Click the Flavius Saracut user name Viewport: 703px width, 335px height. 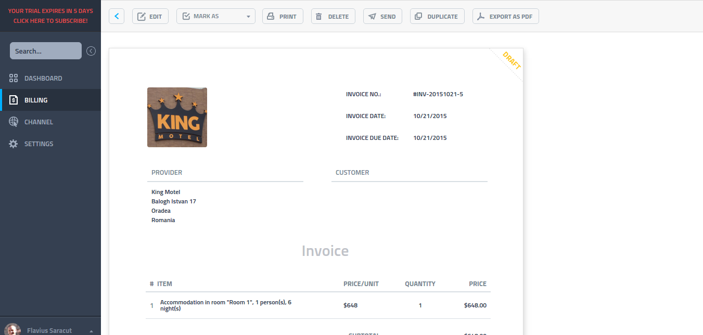(49, 331)
